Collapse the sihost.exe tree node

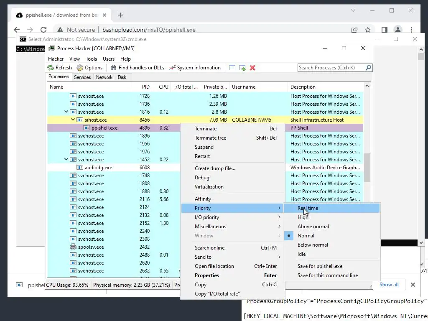point(73,120)
